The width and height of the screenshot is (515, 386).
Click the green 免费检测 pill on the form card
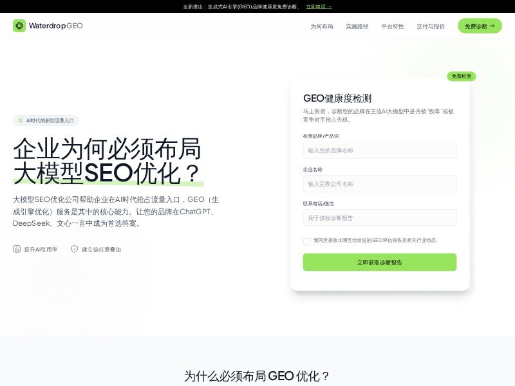[x=462, y=76]
